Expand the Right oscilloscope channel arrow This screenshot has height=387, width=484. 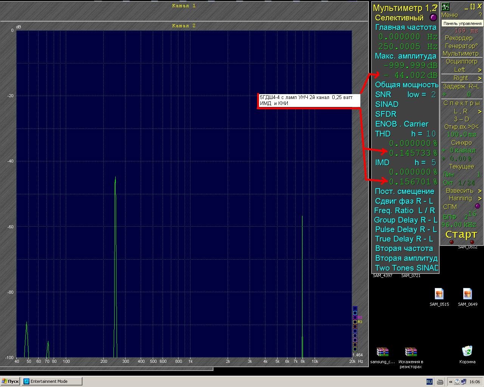[x=480, y=78]
